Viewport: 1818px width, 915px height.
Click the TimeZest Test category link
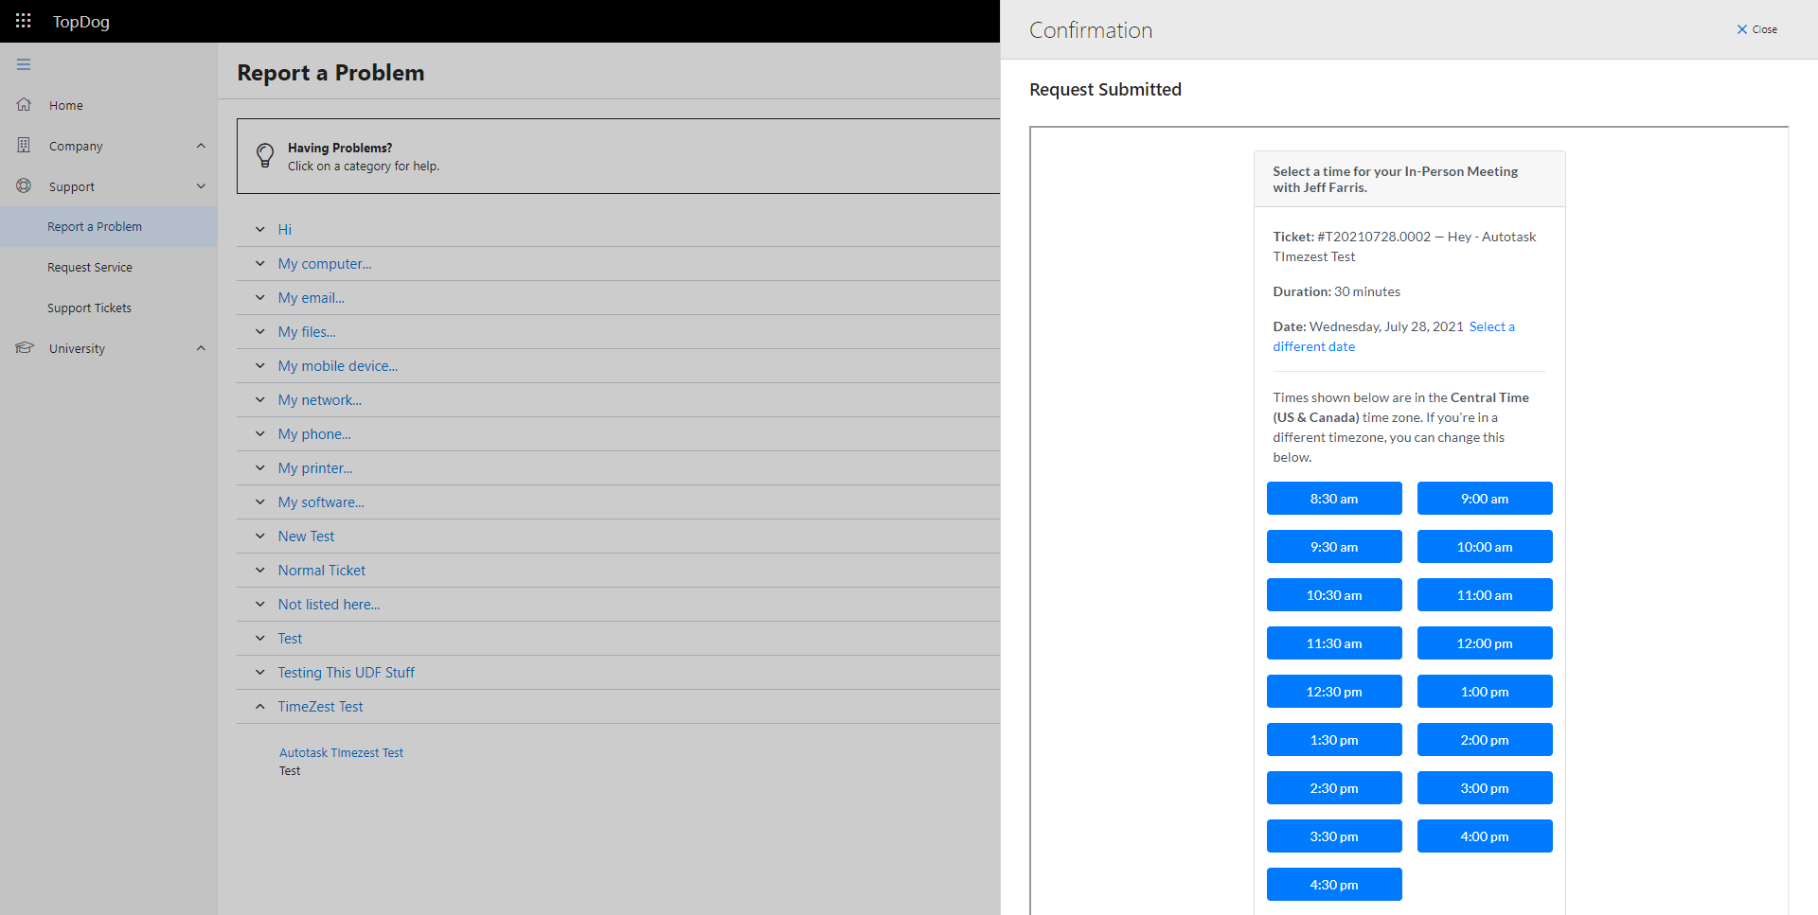click(320, 707)
